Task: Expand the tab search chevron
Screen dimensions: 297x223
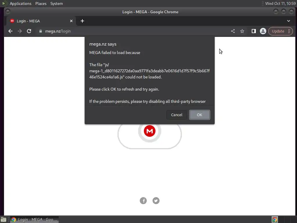Action: point(289,21)
